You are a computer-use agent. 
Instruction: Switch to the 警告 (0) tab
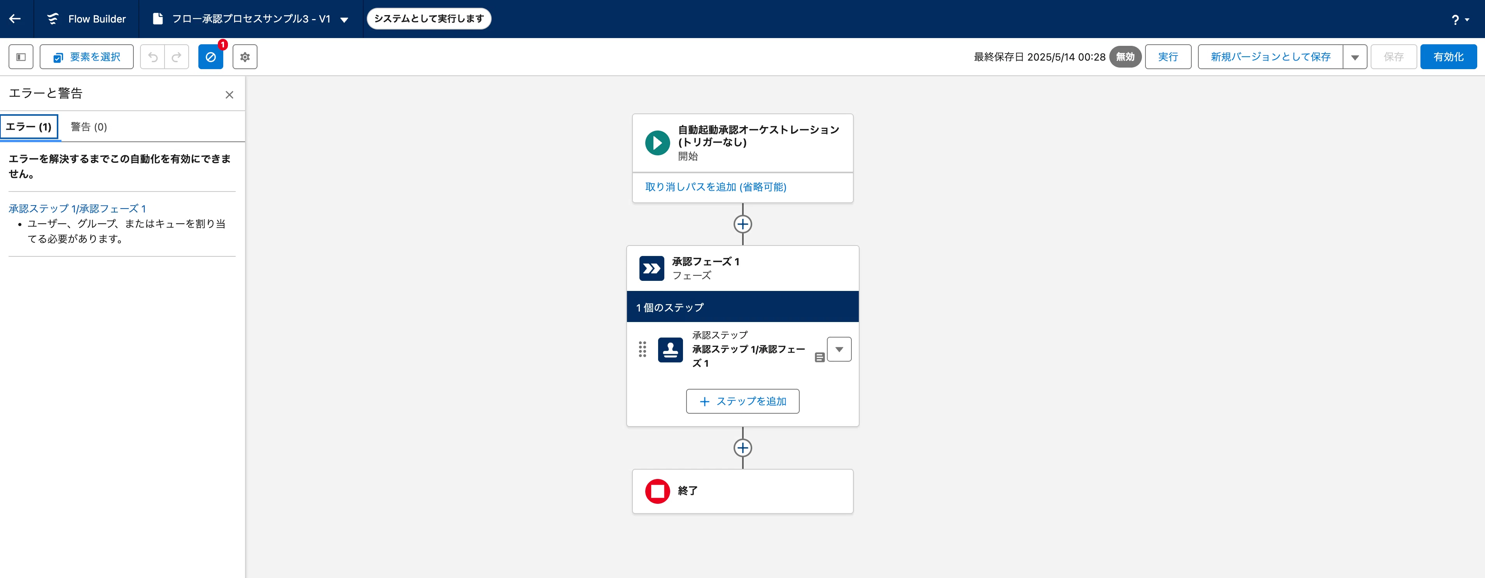click(89, 127)
